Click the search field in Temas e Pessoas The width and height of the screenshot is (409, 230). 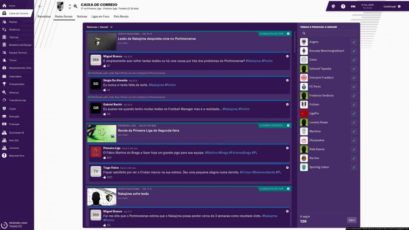[x=329, y=33]
